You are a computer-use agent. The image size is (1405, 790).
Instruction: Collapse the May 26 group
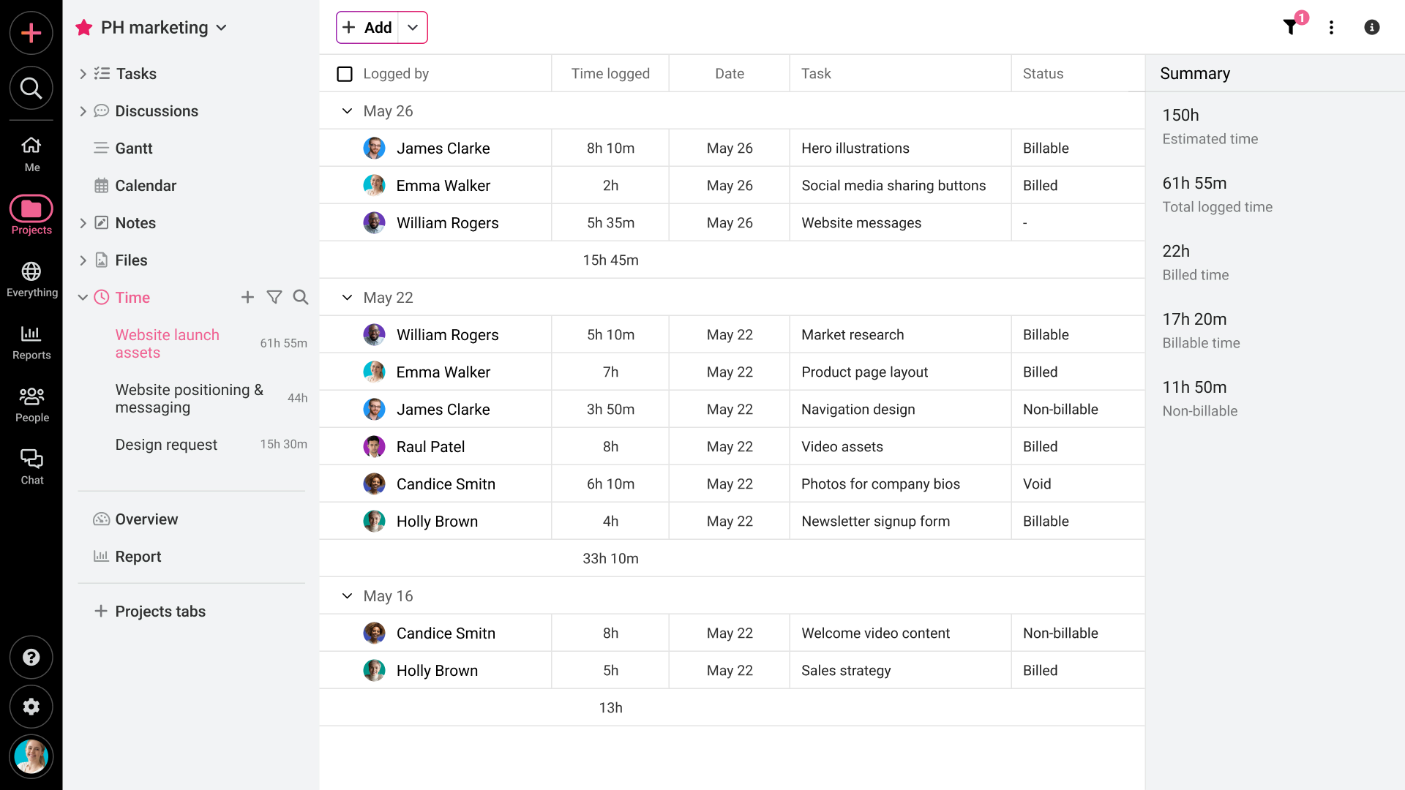coord(346,110)
